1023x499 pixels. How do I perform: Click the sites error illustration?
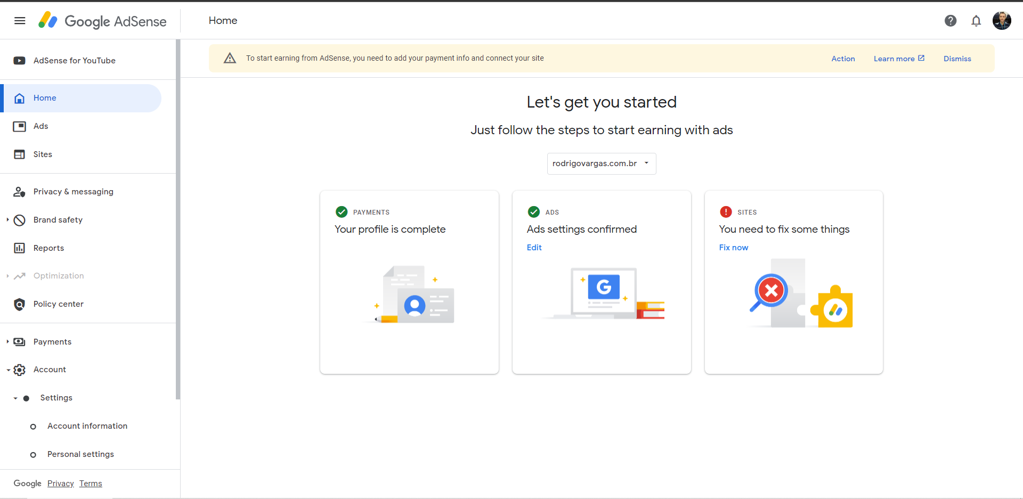click(800, 293)
